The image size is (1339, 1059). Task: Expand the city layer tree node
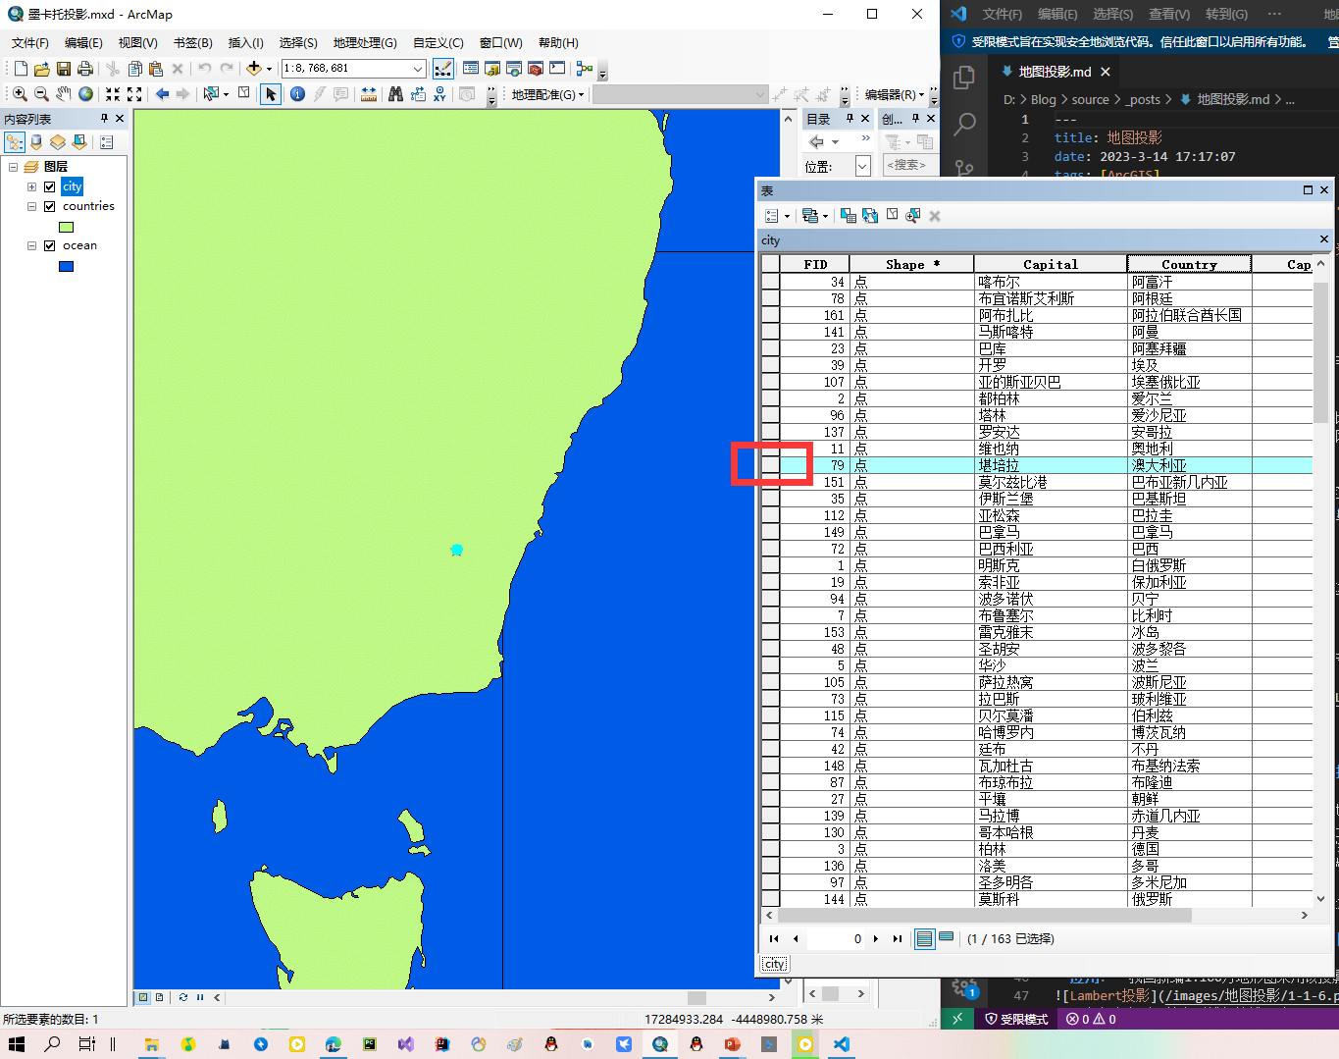pos(31,186)
